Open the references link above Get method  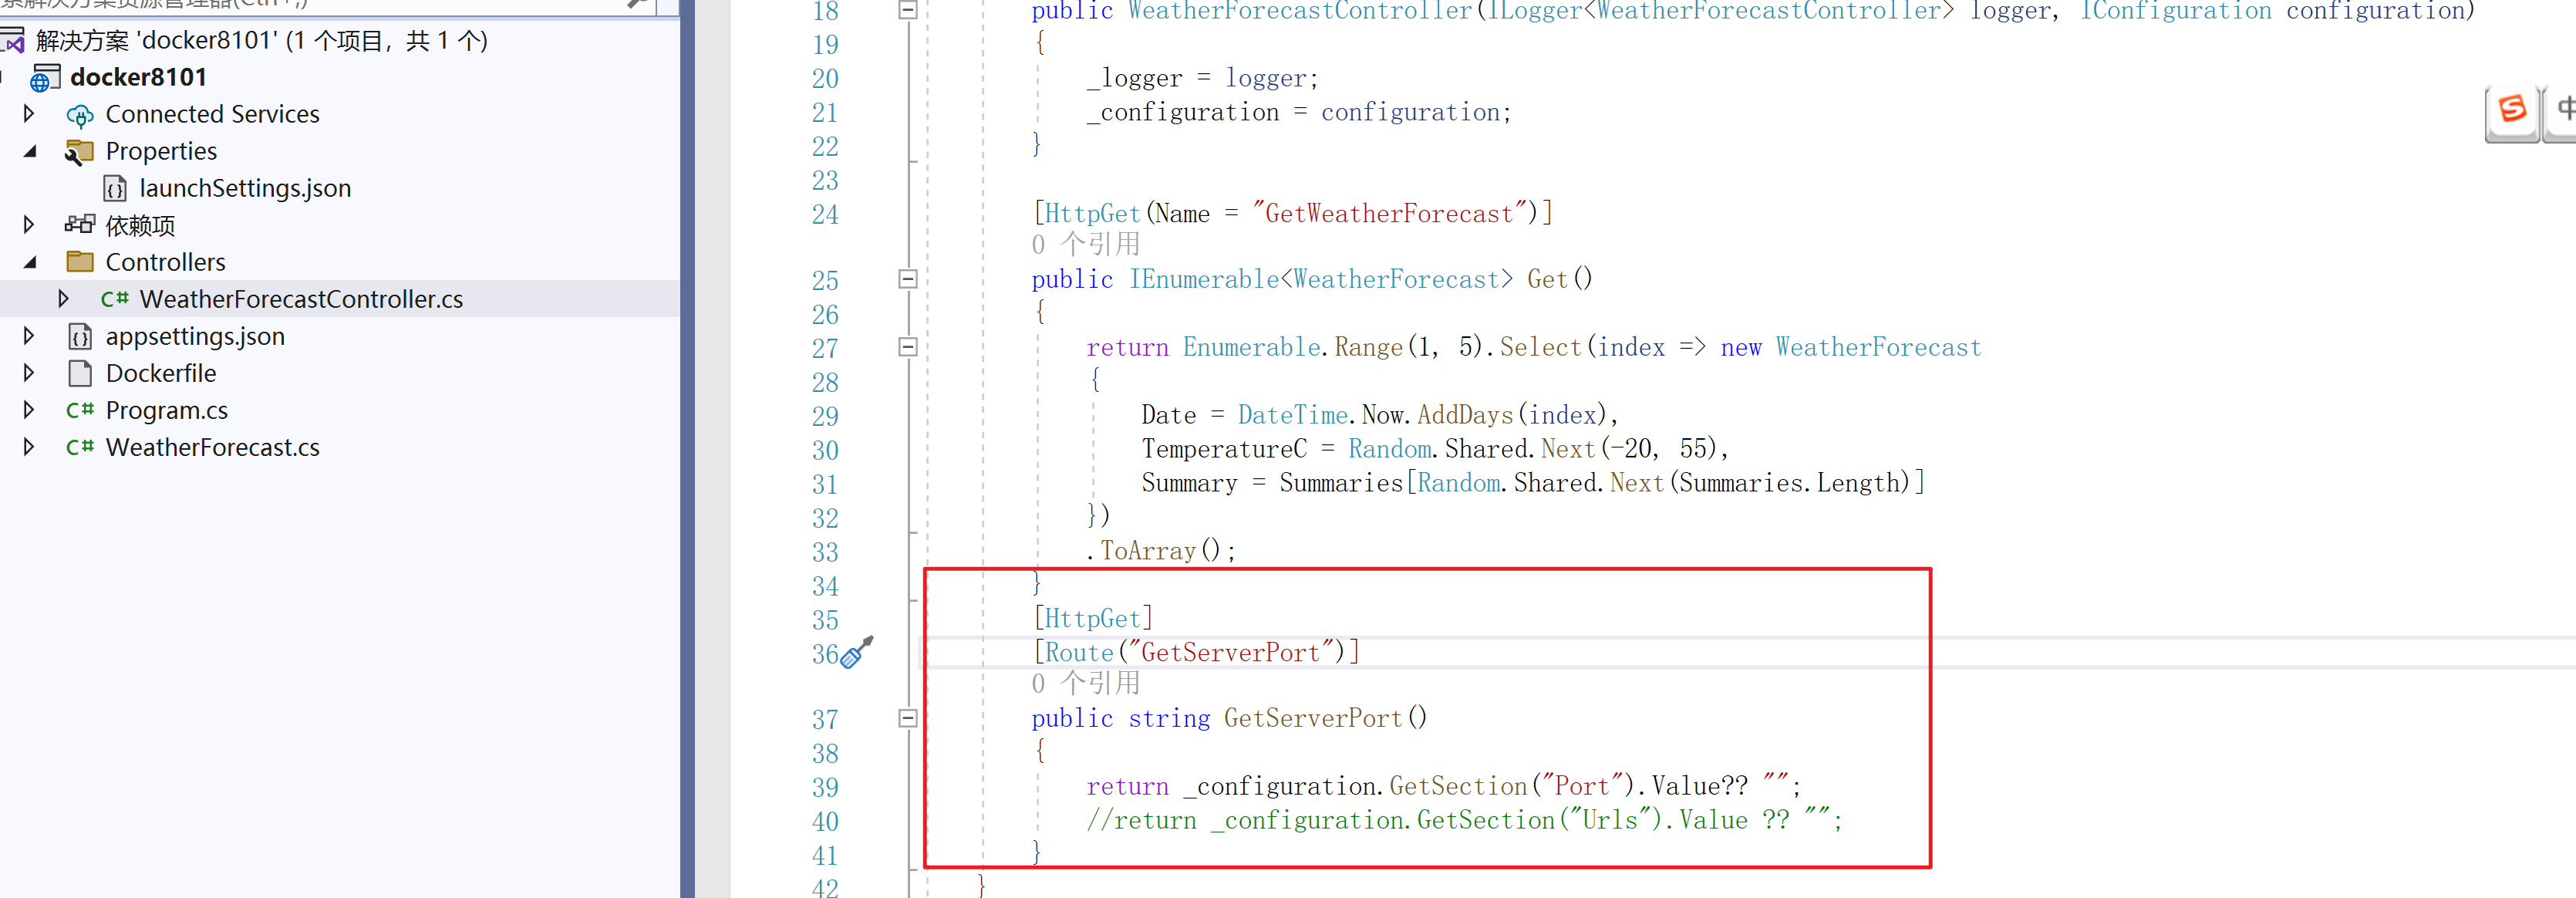click(x=1085, y=245)
